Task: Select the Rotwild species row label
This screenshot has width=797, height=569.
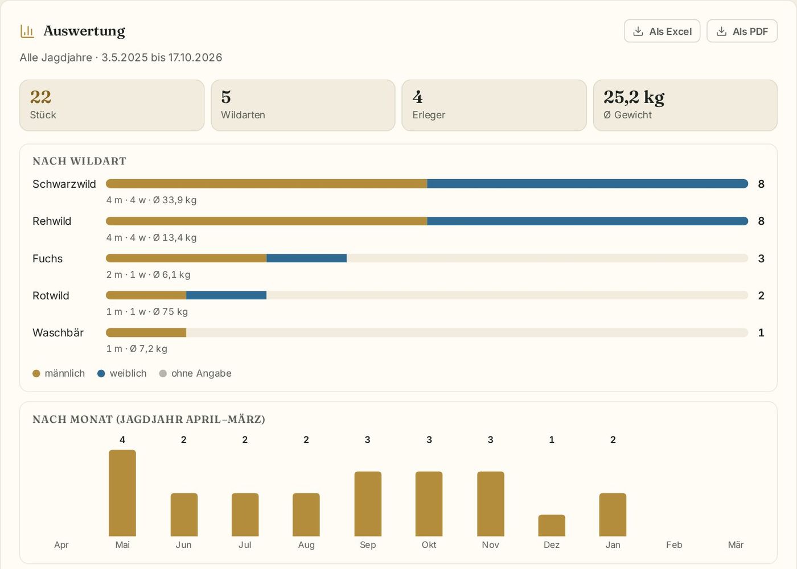Action: 51,296
